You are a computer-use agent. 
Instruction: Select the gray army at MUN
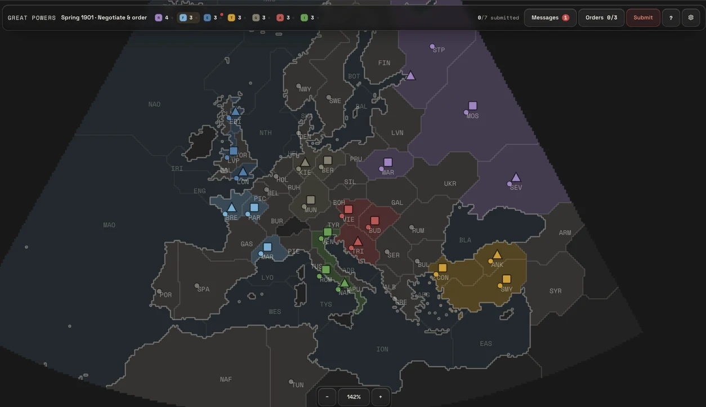(x=311, y=200)
